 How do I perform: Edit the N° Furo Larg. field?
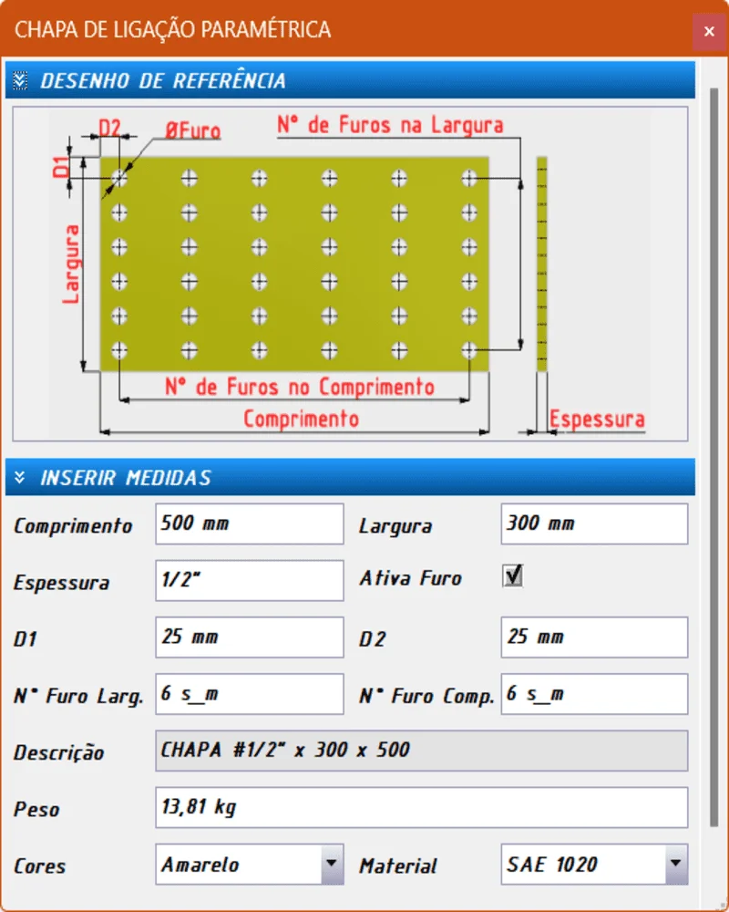point(249,694)
